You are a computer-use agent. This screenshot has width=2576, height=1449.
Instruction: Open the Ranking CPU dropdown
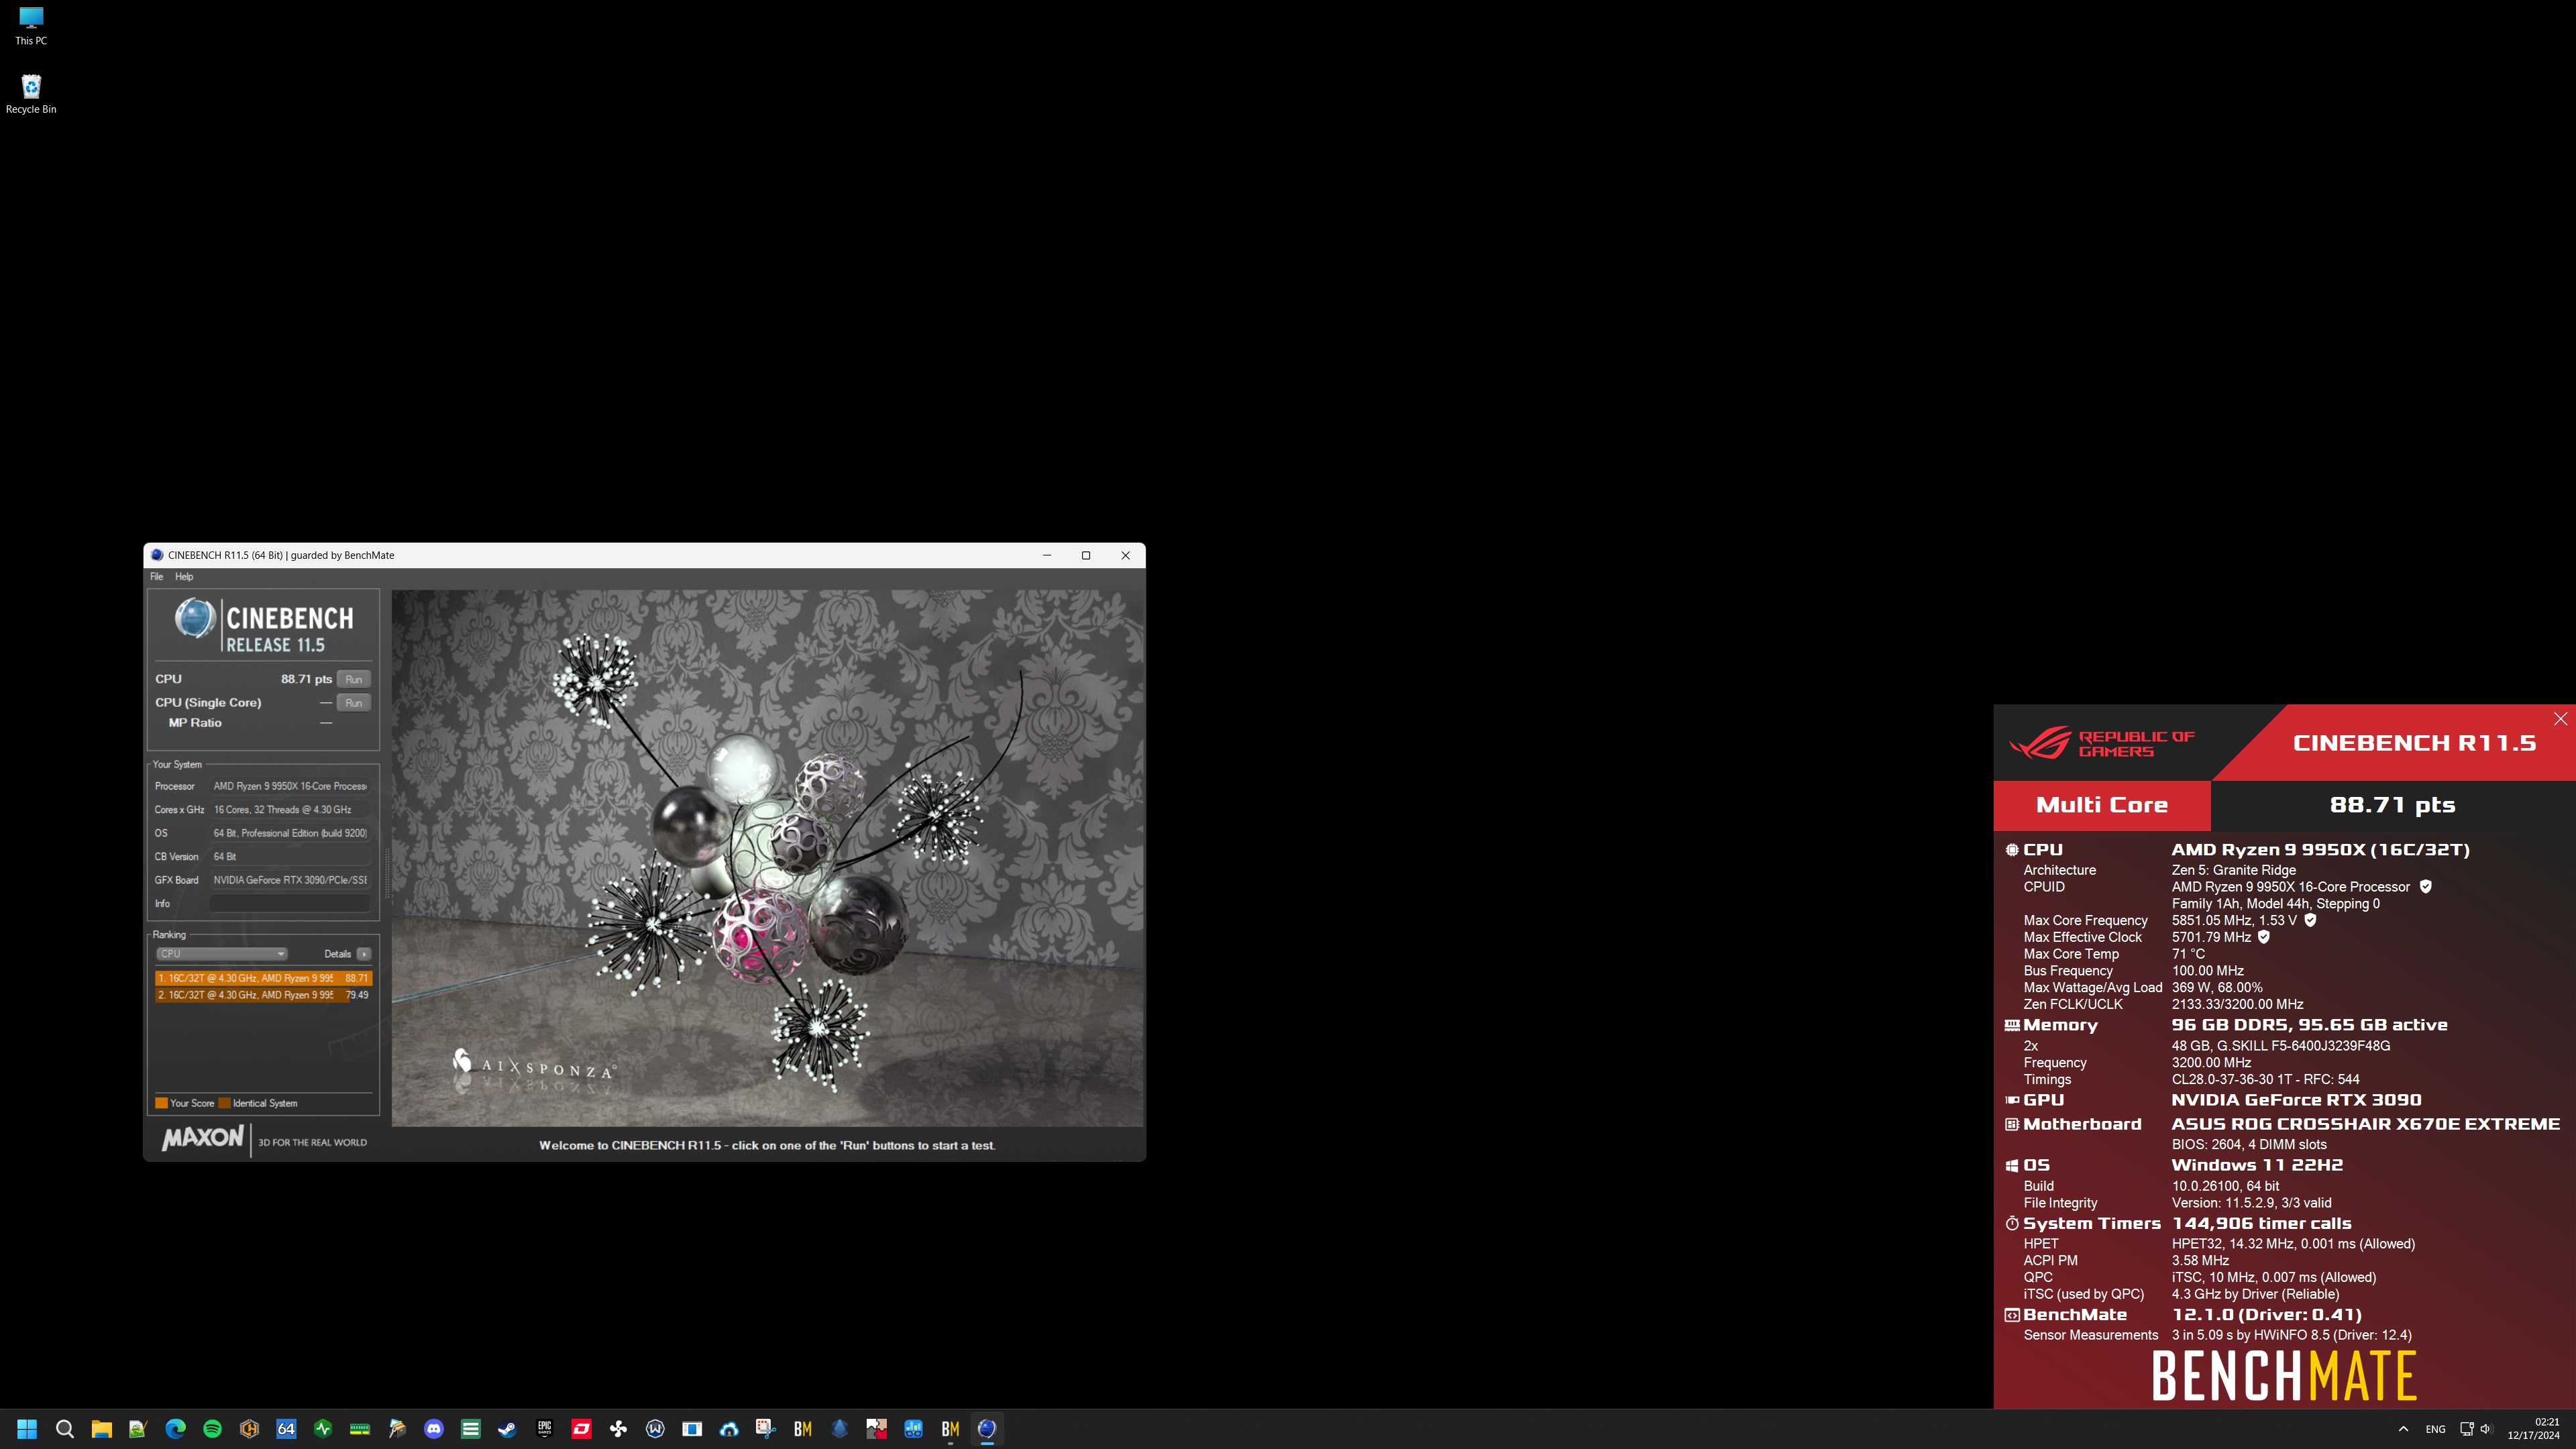[x=222, y=954]
